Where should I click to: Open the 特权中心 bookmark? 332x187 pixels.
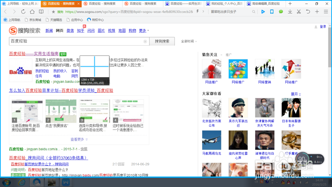(95, 20)
